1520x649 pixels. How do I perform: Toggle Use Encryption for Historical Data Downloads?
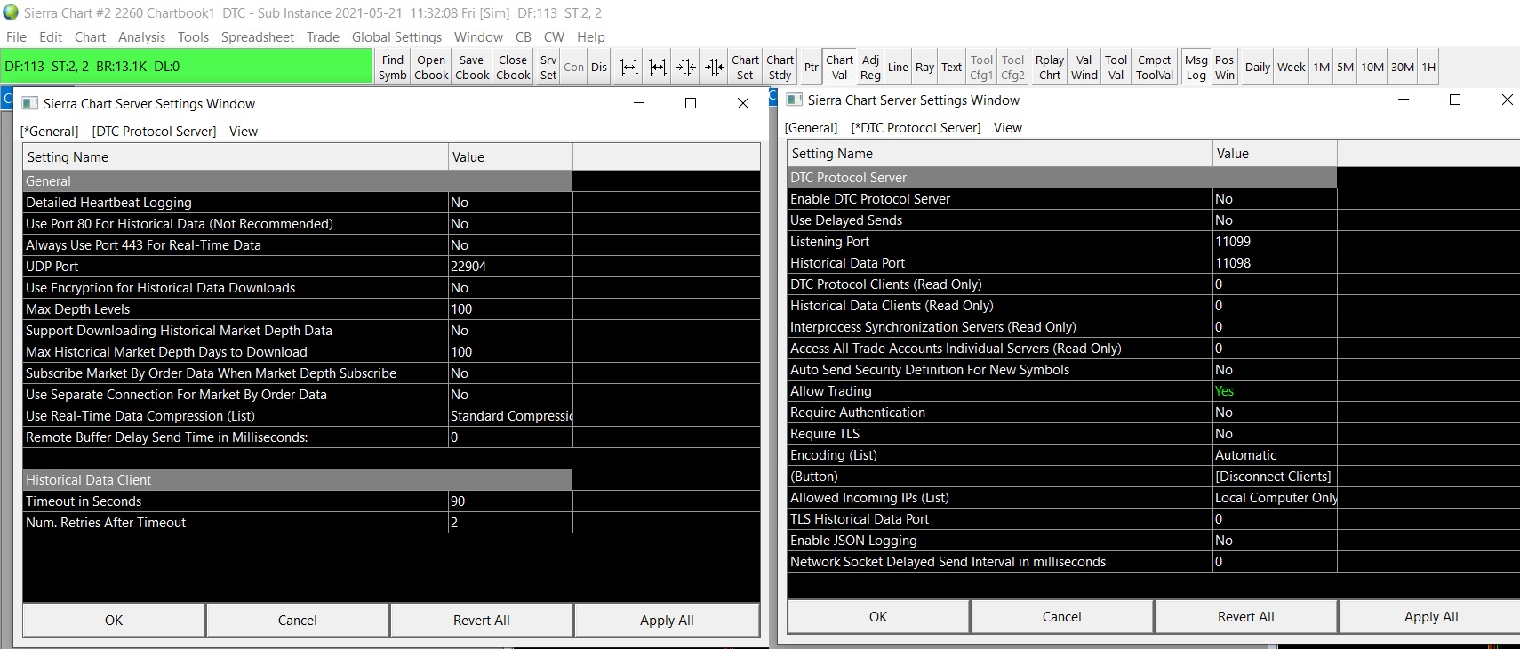pyautogui.click(x=510, y=288)
